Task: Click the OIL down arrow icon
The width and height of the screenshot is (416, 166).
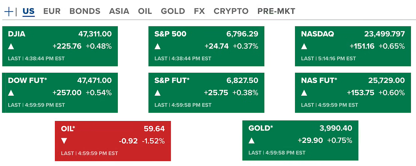Action: (x=64, y=141)
